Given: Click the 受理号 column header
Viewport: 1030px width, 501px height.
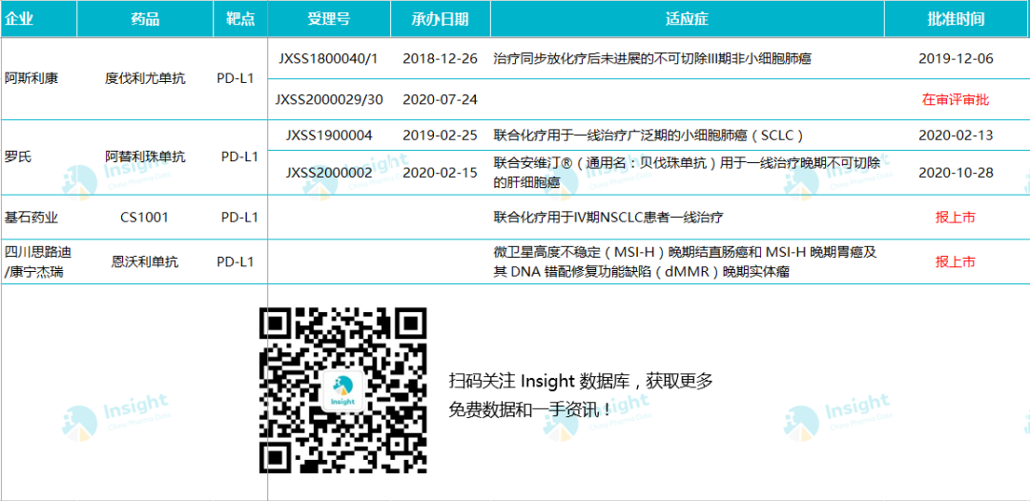Looking at the screenshot, I should pos(328,19).
